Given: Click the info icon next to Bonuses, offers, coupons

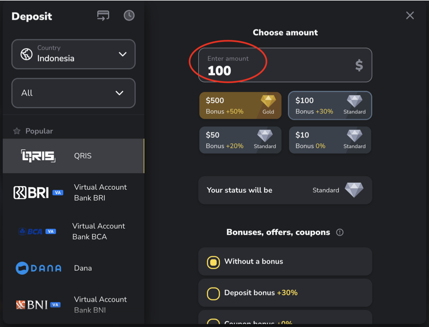Looking at the screenshot, I should 339,232.
